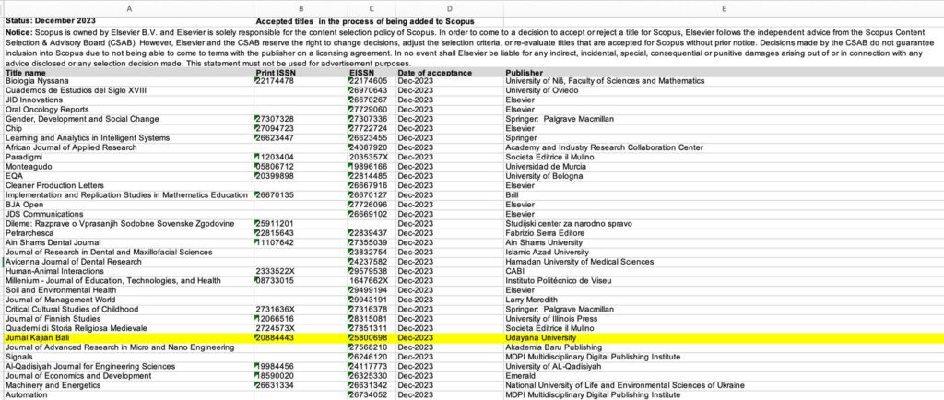Select 'Journal of Finnish Studies' cell
The width and height of the screenshot is (944, 400).
pos(129,319)
